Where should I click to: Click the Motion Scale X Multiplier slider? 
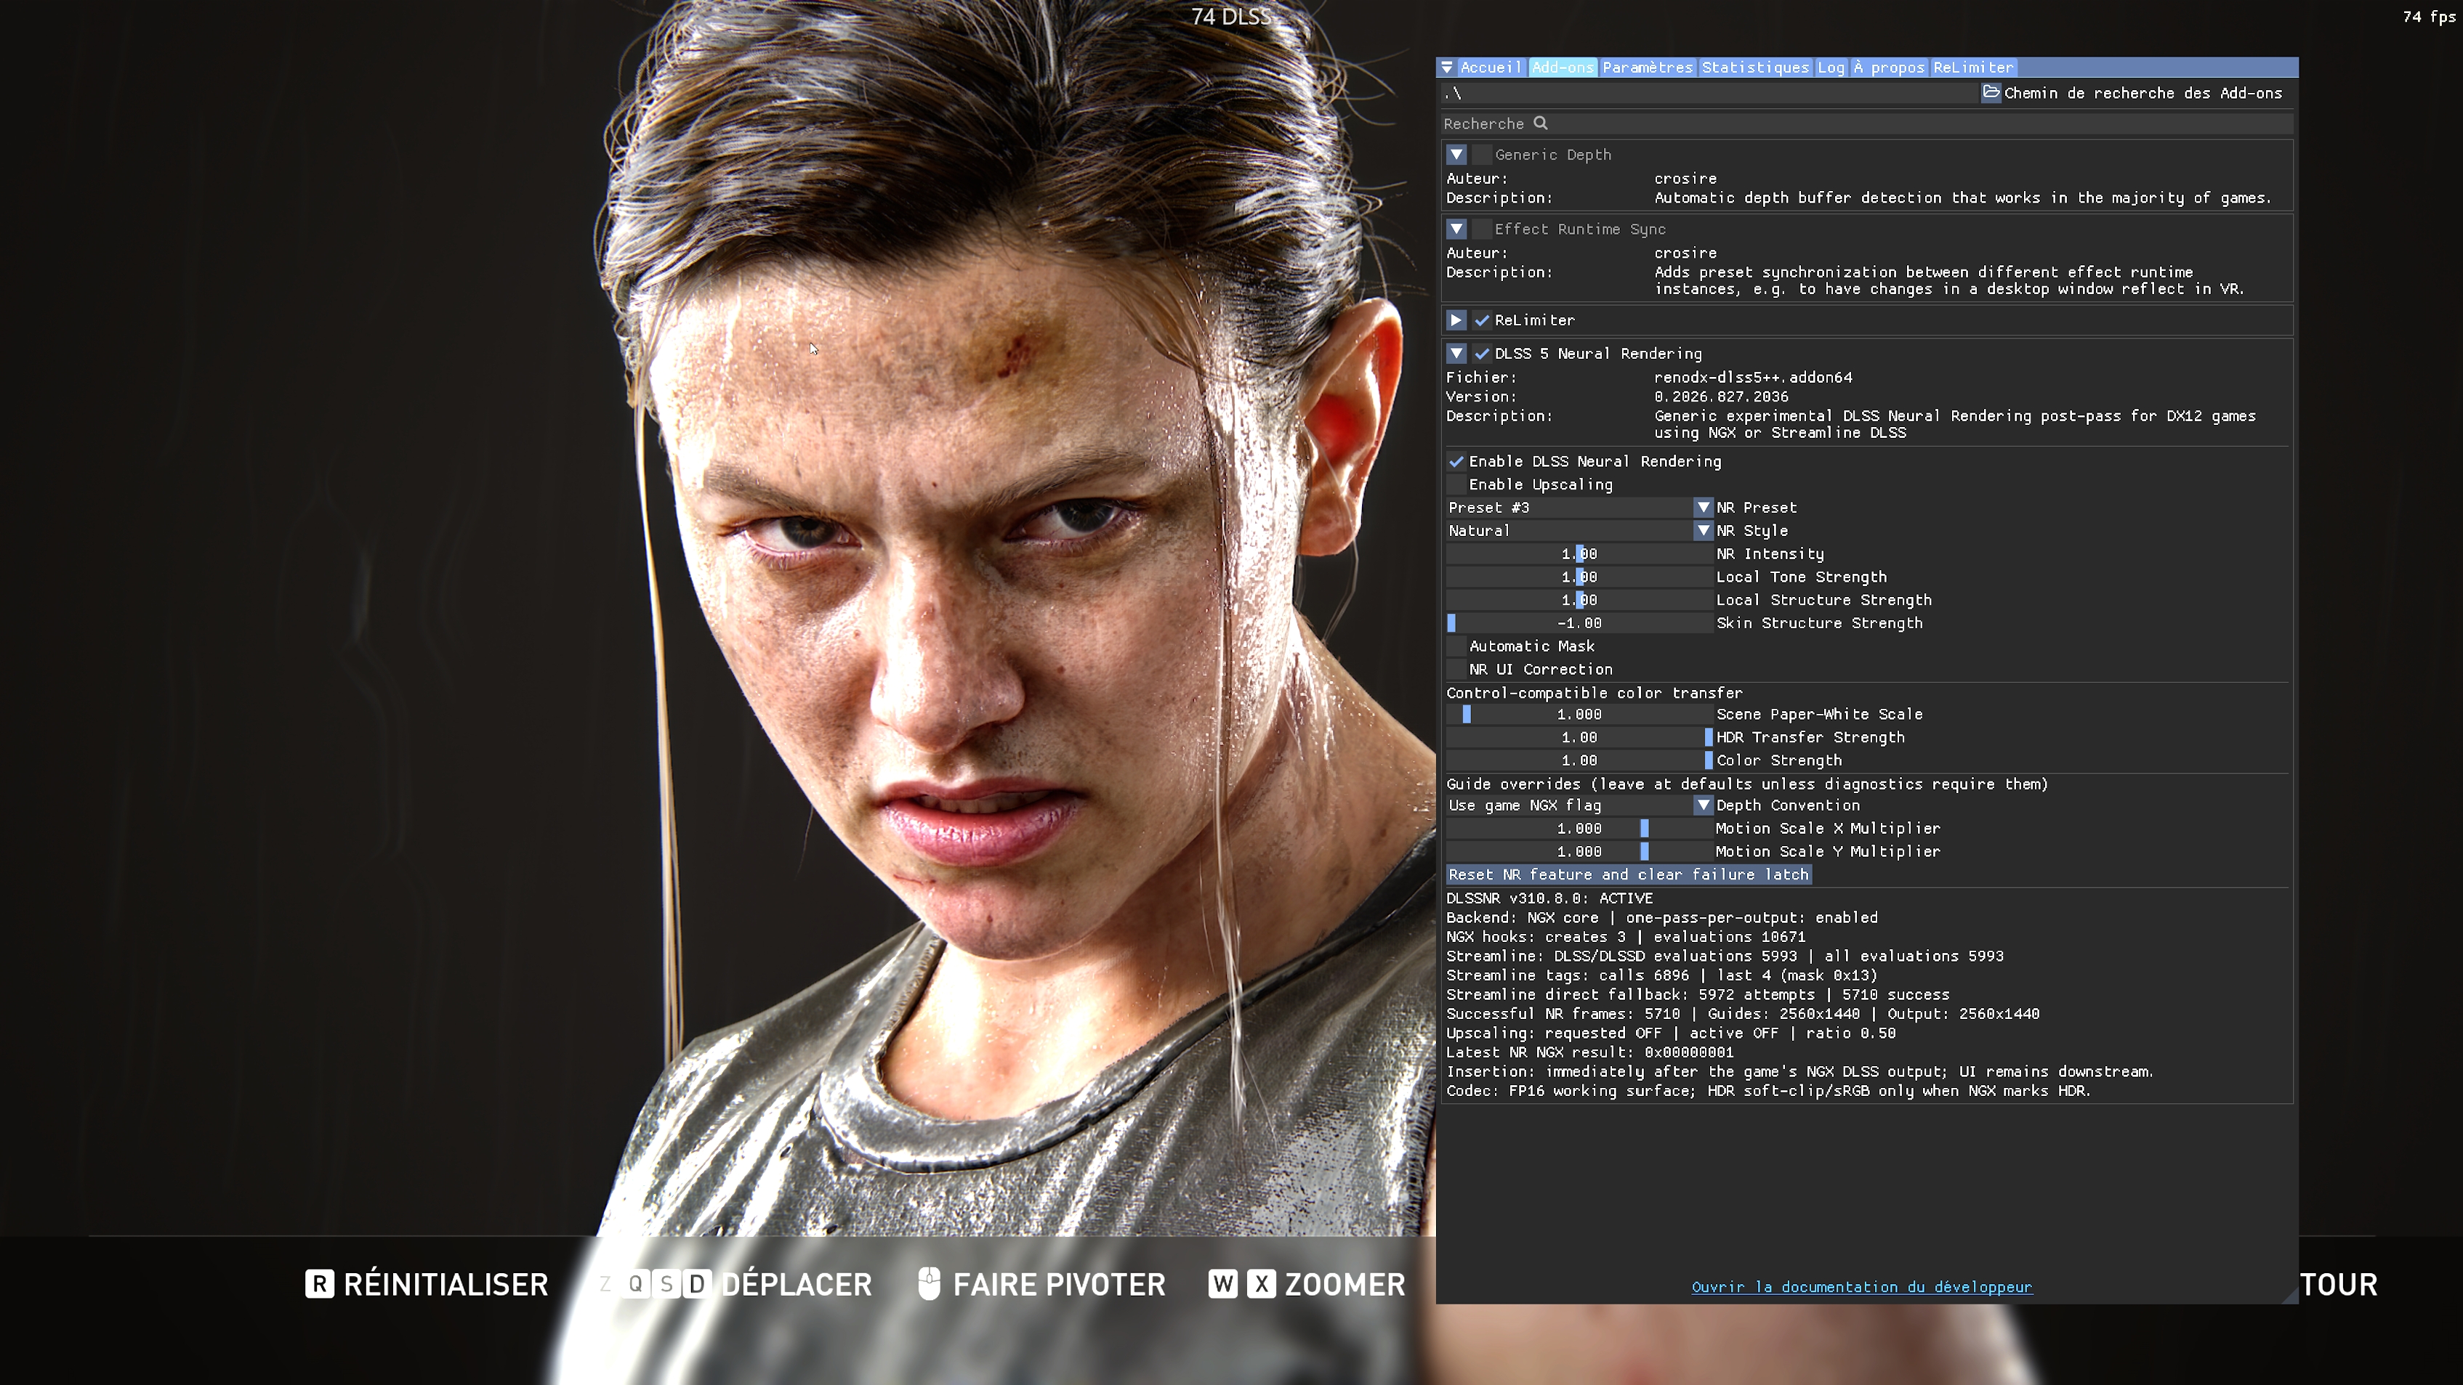pos(1579,828)
